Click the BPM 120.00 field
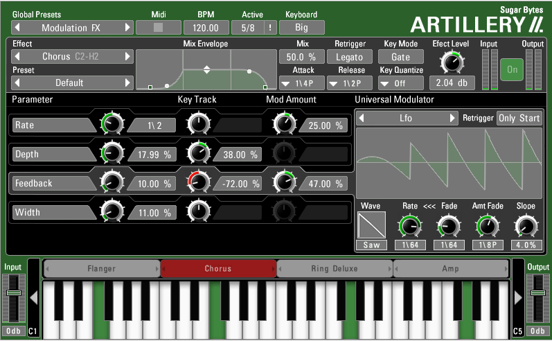Image resolution: width=552 pixels, height=341 pixels. click(206, 28)
